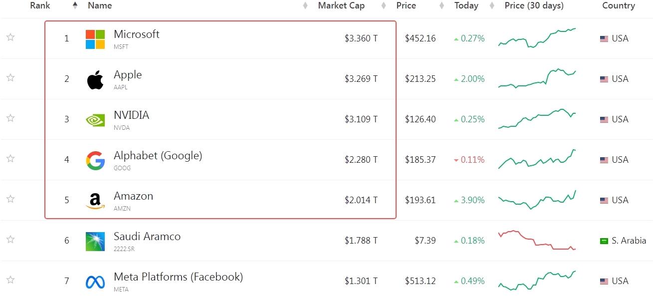Click the Amazon logo icon
This screenshot has height=300, width=653.
pos(95,201)
